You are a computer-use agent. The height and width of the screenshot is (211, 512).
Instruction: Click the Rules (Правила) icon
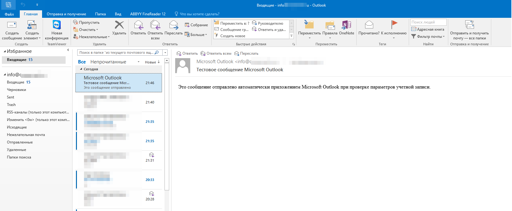(x=330, y=25)
